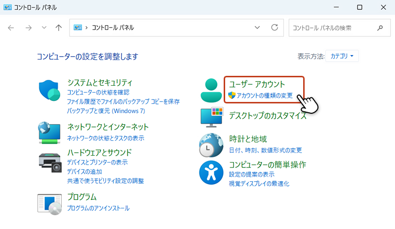The image size is (395, 229).
Task: Click コントロール パネル breadcrumb in address bar
Action: (x=113, y=28)
